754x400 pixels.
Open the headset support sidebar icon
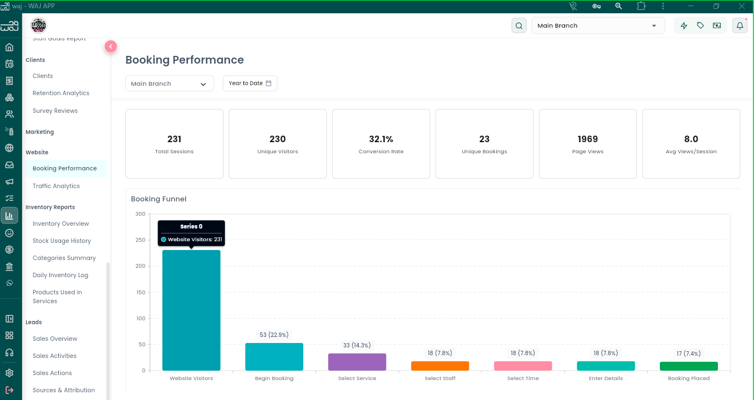coord(9,352)
